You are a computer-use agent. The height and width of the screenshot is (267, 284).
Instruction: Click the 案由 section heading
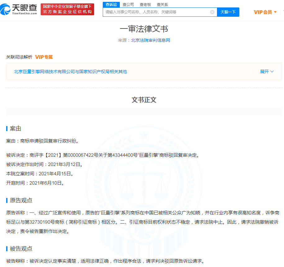(x=16, y=129)
